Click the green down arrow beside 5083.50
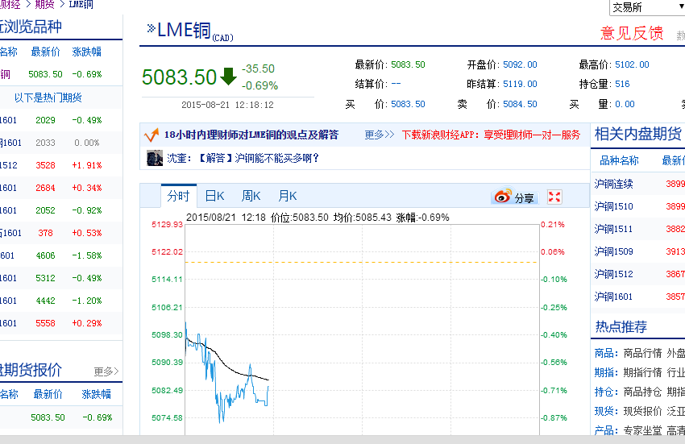 point(228,77)
